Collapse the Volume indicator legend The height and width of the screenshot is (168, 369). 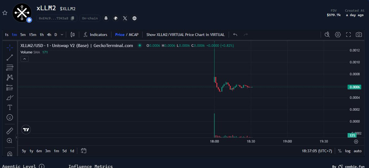pos(25,59)
